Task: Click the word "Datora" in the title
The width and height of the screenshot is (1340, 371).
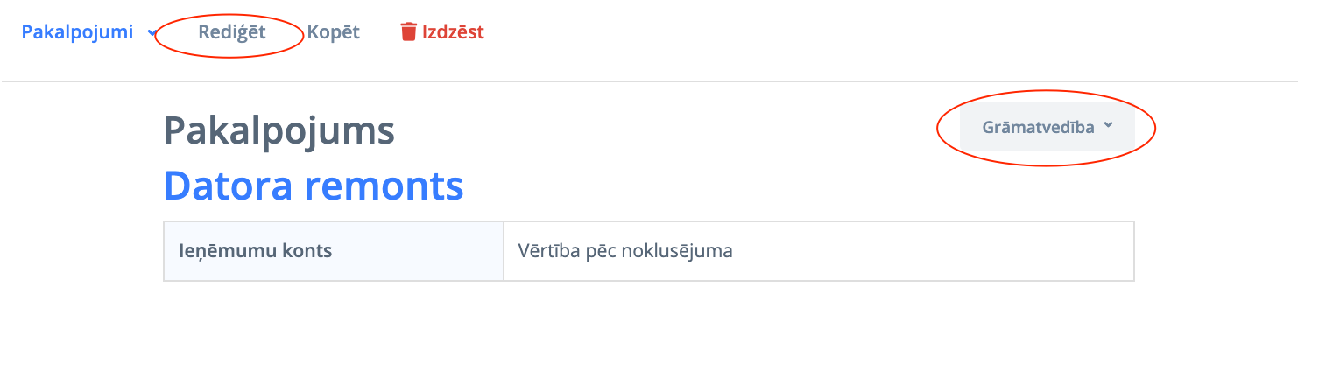Action: click(x=229, y=185)
